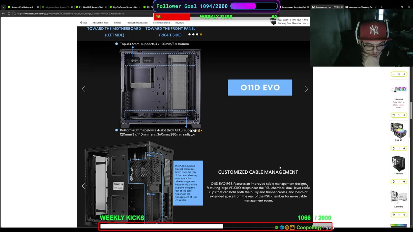This screenshot has height=232, width=413.
Task: Delete the white motherboard cart item
Action: click(x=393, y=215)
